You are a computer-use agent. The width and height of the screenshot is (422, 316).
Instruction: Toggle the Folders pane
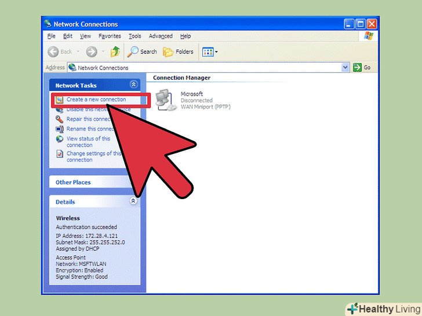pyautogui.click(x=178, y=52)
